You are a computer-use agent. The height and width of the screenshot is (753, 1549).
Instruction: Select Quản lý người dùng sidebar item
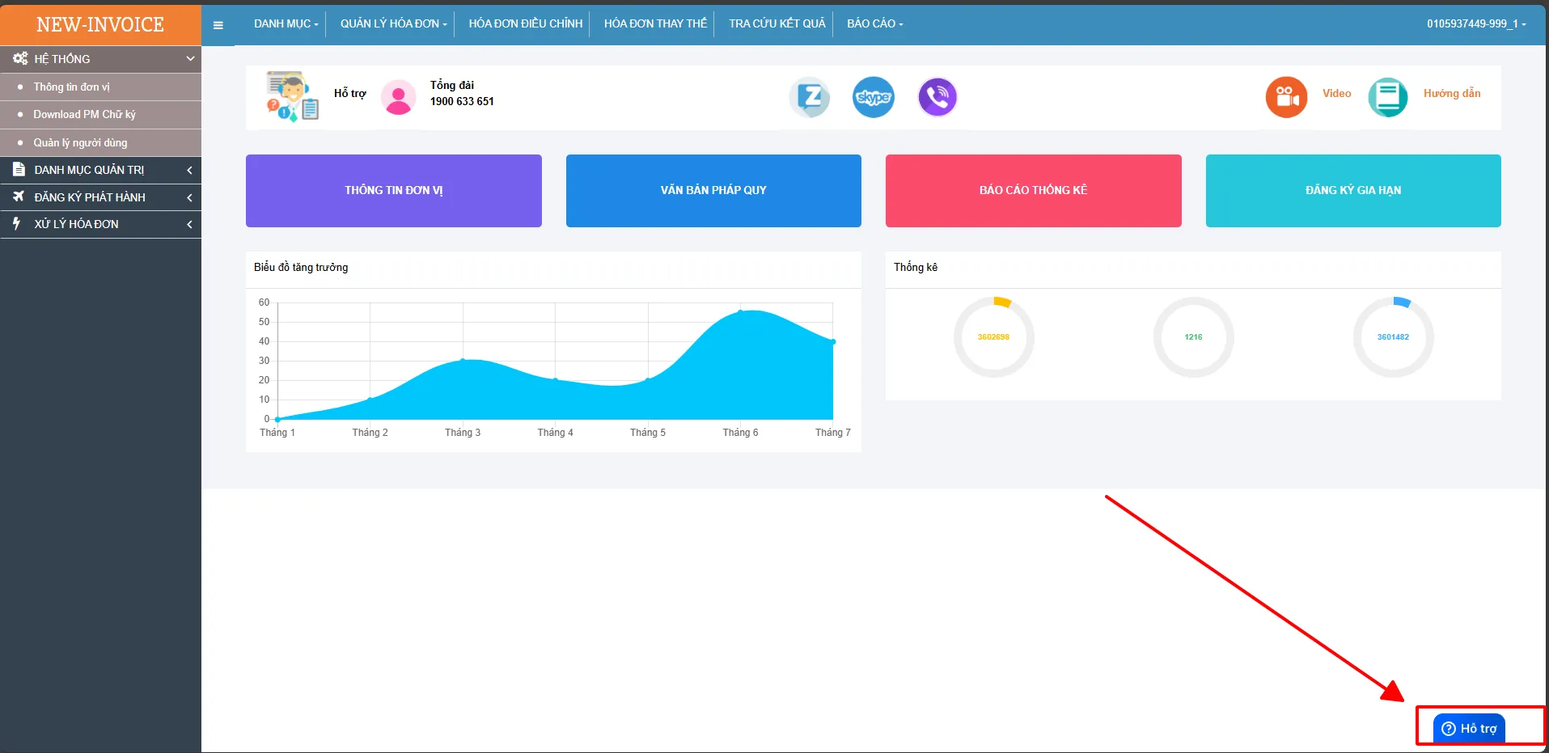tap(100, 142)
